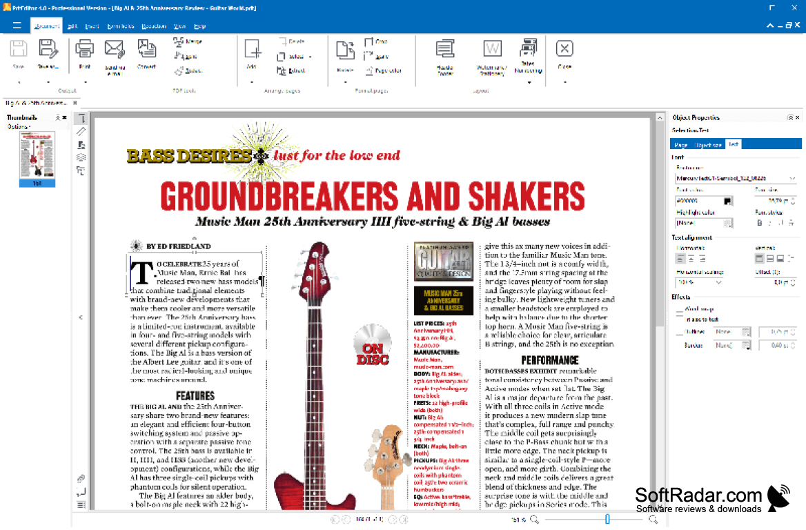Expand the Save as dropdown arrow

click(48, 82)
